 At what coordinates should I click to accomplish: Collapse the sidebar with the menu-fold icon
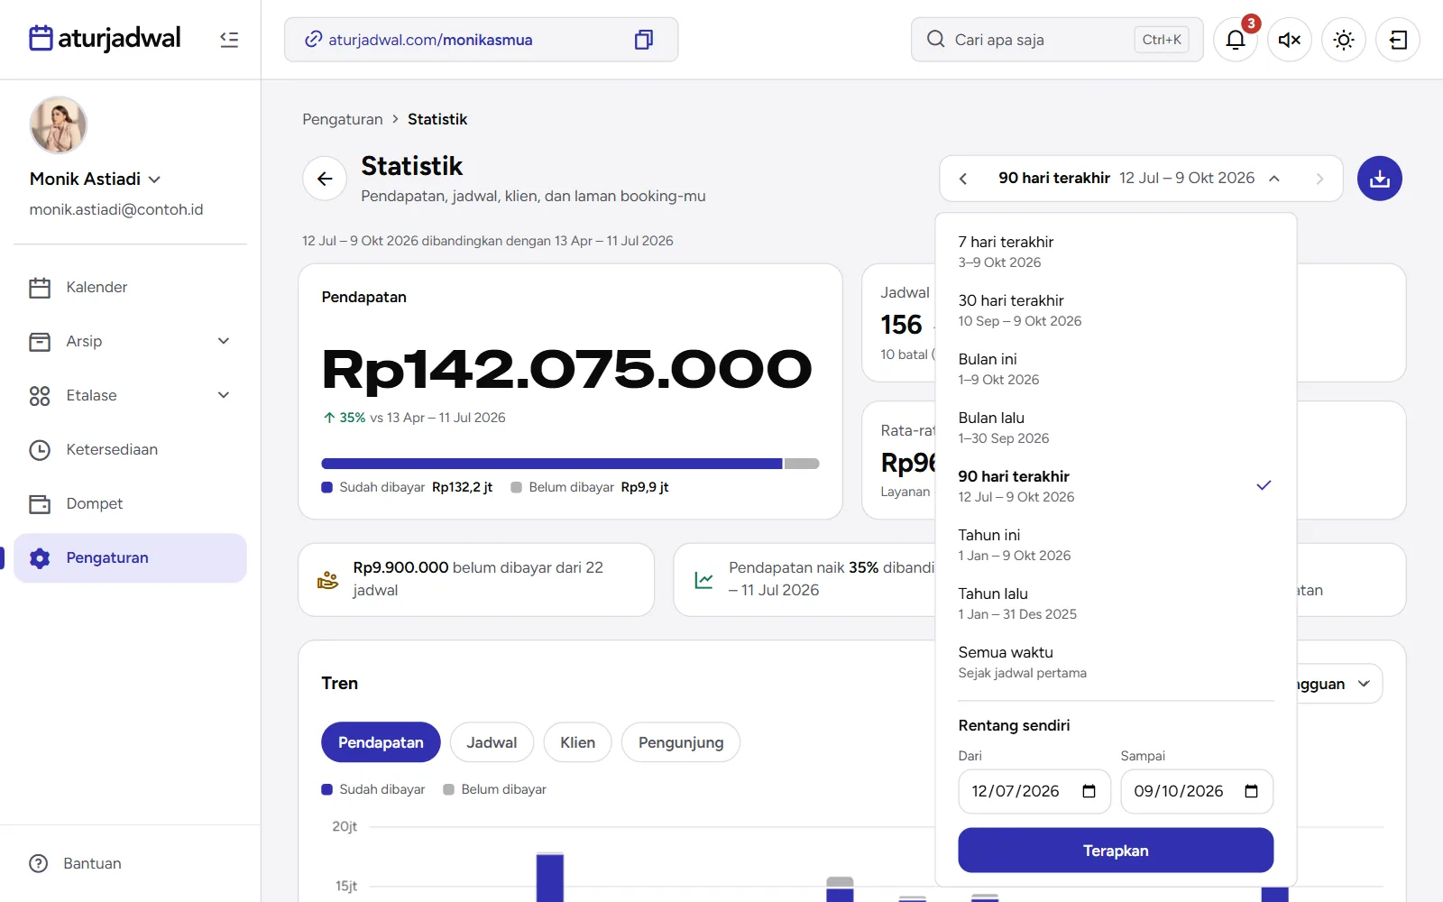point(229,40)
